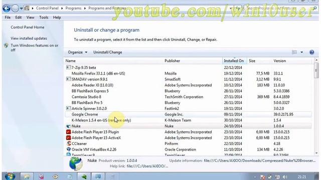Click the 7-Zip program icon
Image resolution: width=321 pixels, height=180 pixels.
point(69,67)
